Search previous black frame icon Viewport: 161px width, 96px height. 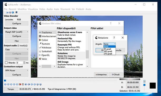(26, 84)
